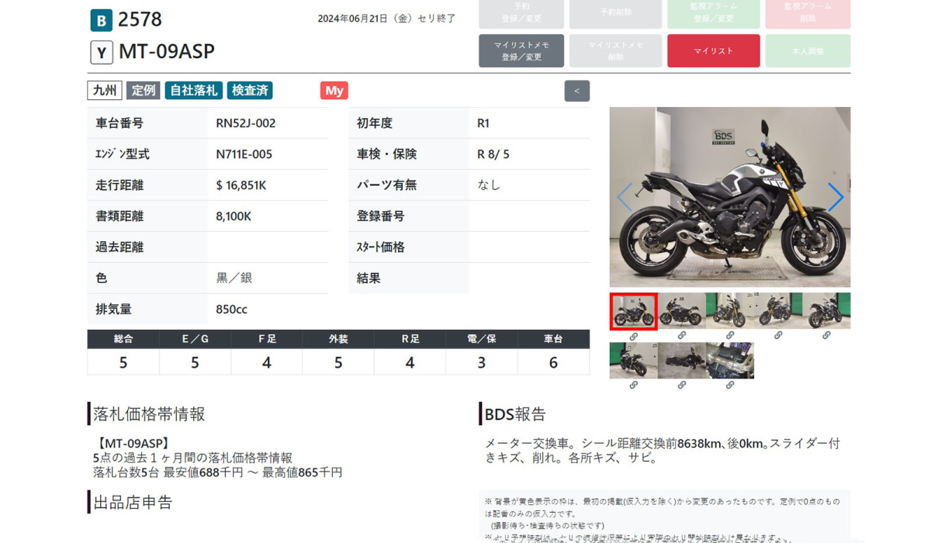
Task: Click the link icon under the second thumbnail
Action: pyautogui.click(x=682, y=336)
